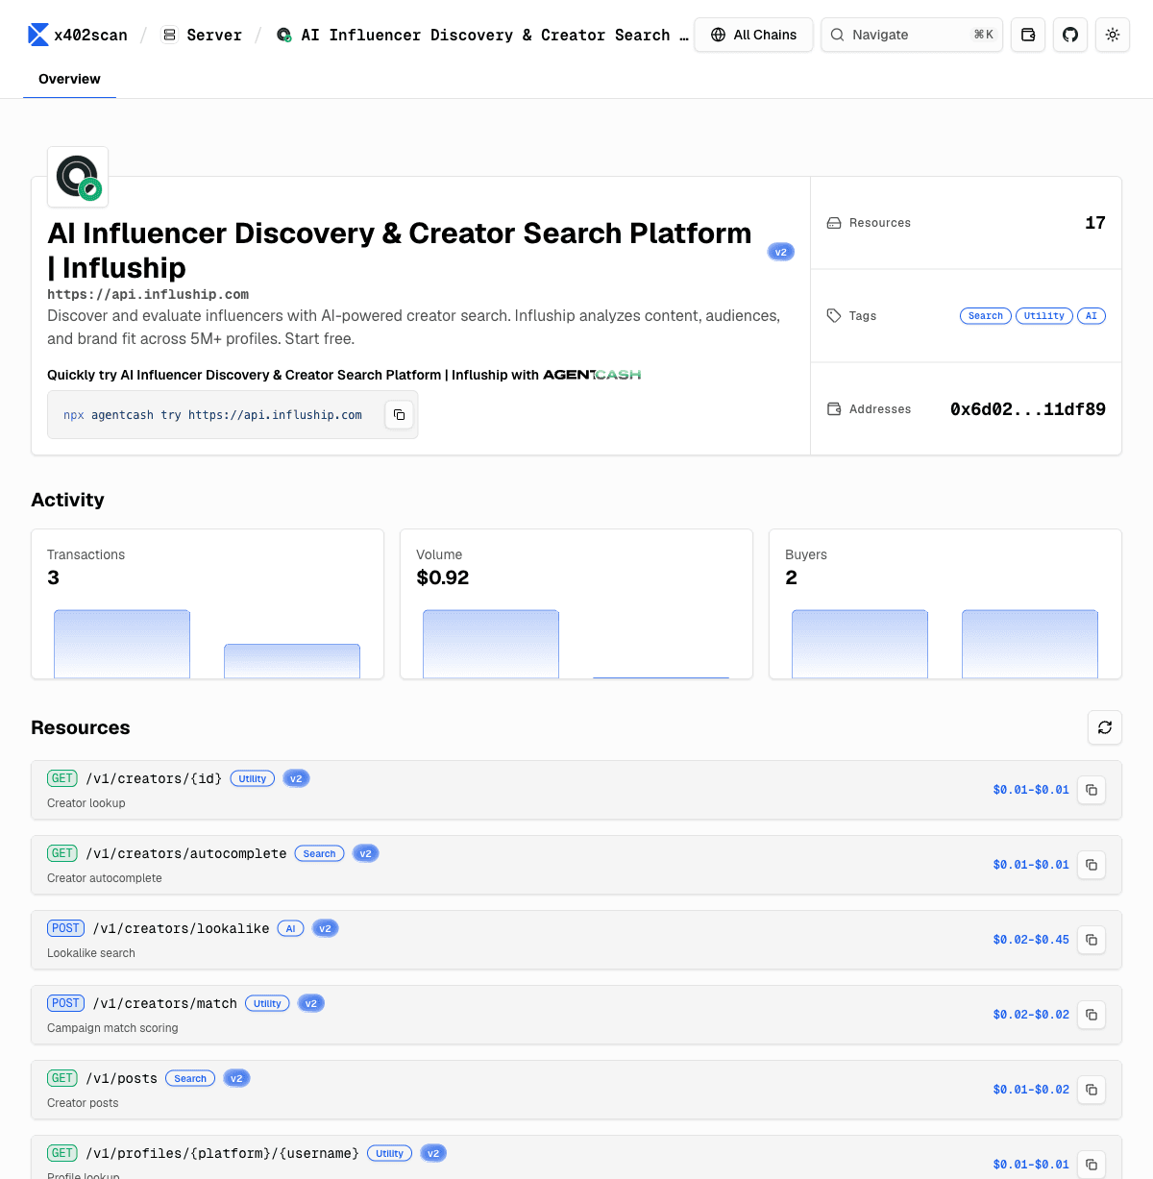The width and height of the screenshot is (1153, 1179).
Task: Copy the /v1/profiles/{platform}/{username} URL
Action: (1092, 1165)
